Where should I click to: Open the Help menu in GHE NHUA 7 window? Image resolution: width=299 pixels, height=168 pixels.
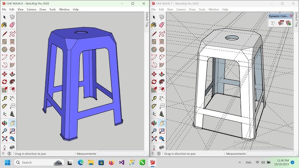pos(225,9)
